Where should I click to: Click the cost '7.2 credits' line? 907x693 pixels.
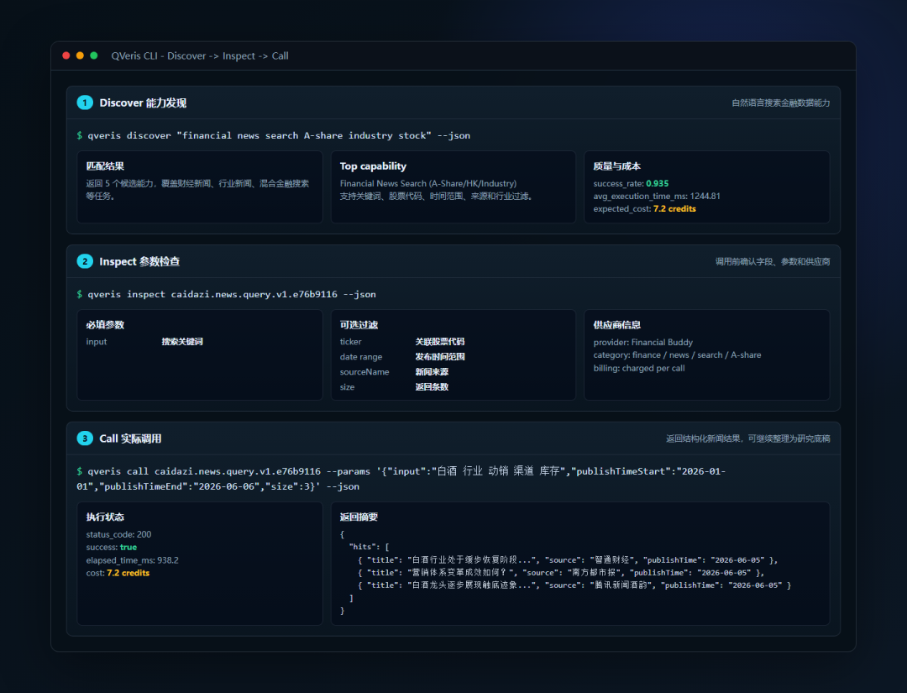pyautogui.click(x=118, y=573)
